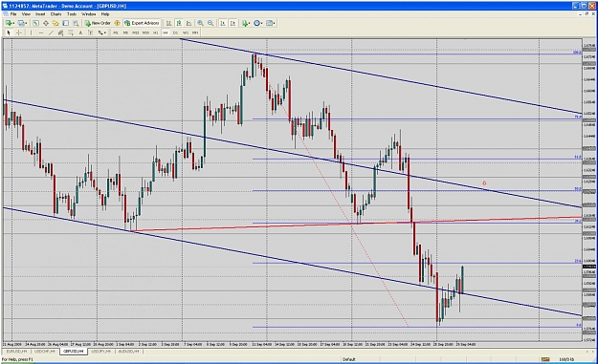Open the Periods clock icon
The height and width of the screenshot is (364, 598).
[256, 23]
